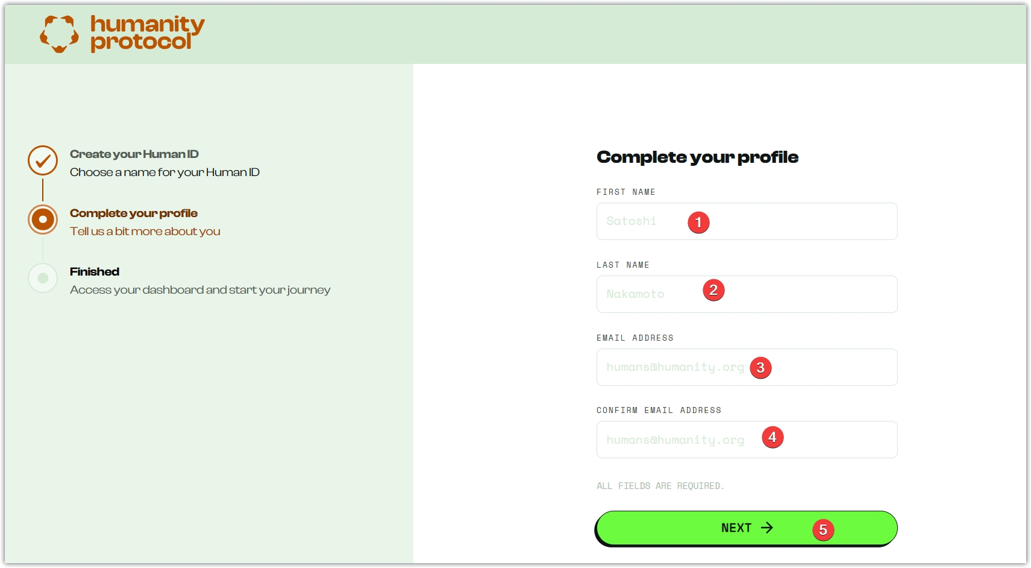Click the red number 3 marker
1031x568 pixels.
pos(760,368)
